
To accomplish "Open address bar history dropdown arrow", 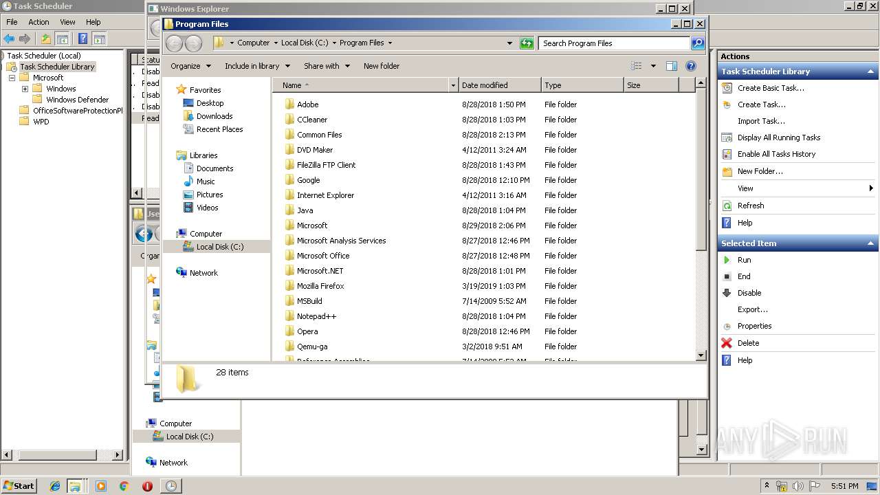I will point(509,43).
